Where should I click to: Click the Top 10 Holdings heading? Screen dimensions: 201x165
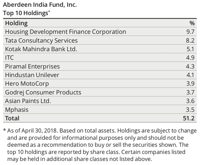pyautogui.click(x=26, y=13)
